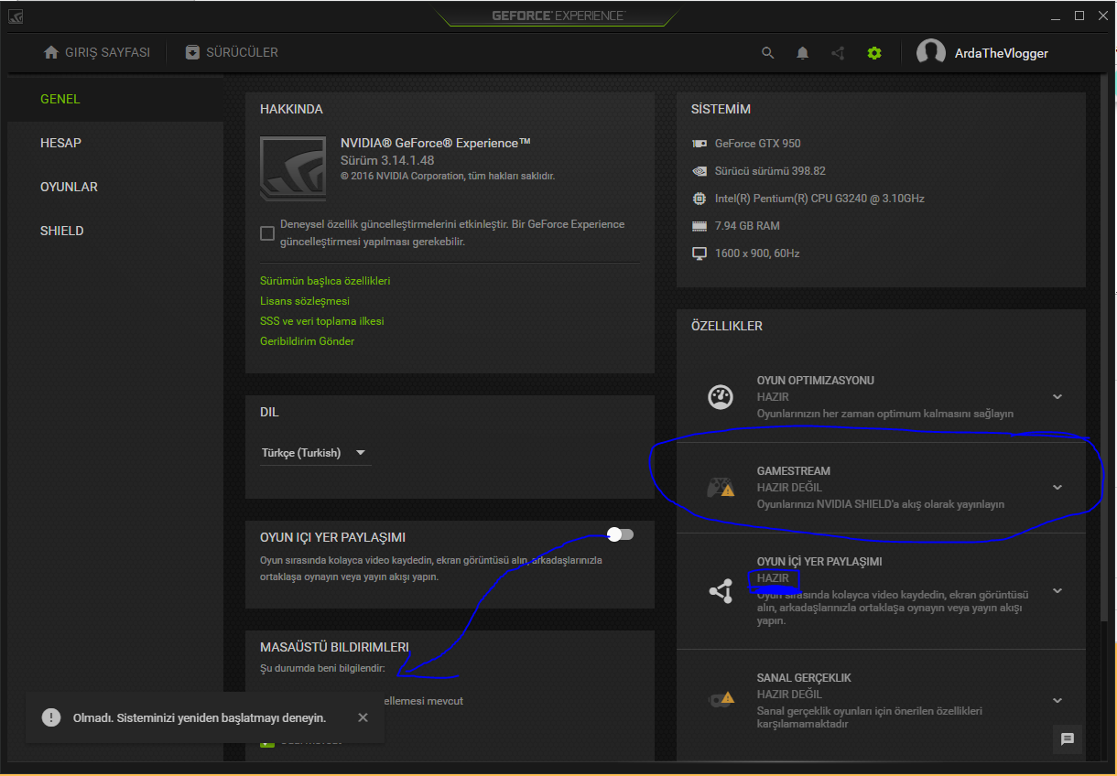Click the SANAL GERÇEKLİK feature title

804,678
